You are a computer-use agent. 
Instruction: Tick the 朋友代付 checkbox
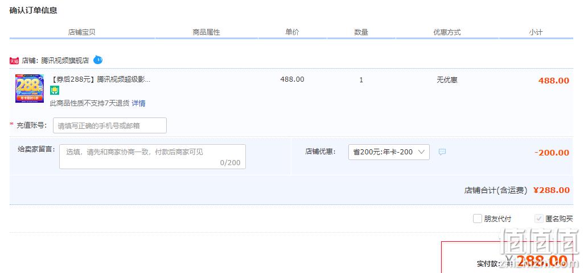click(x=478, y=219)
